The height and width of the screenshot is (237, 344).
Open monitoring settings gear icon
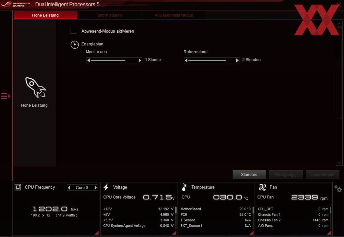338,189
